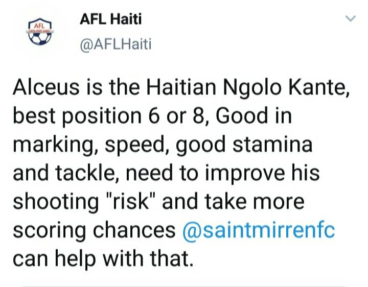
Task: Open the @saintmirrenfc mention link
Action: pyautogui.click(x=259, y=230)
